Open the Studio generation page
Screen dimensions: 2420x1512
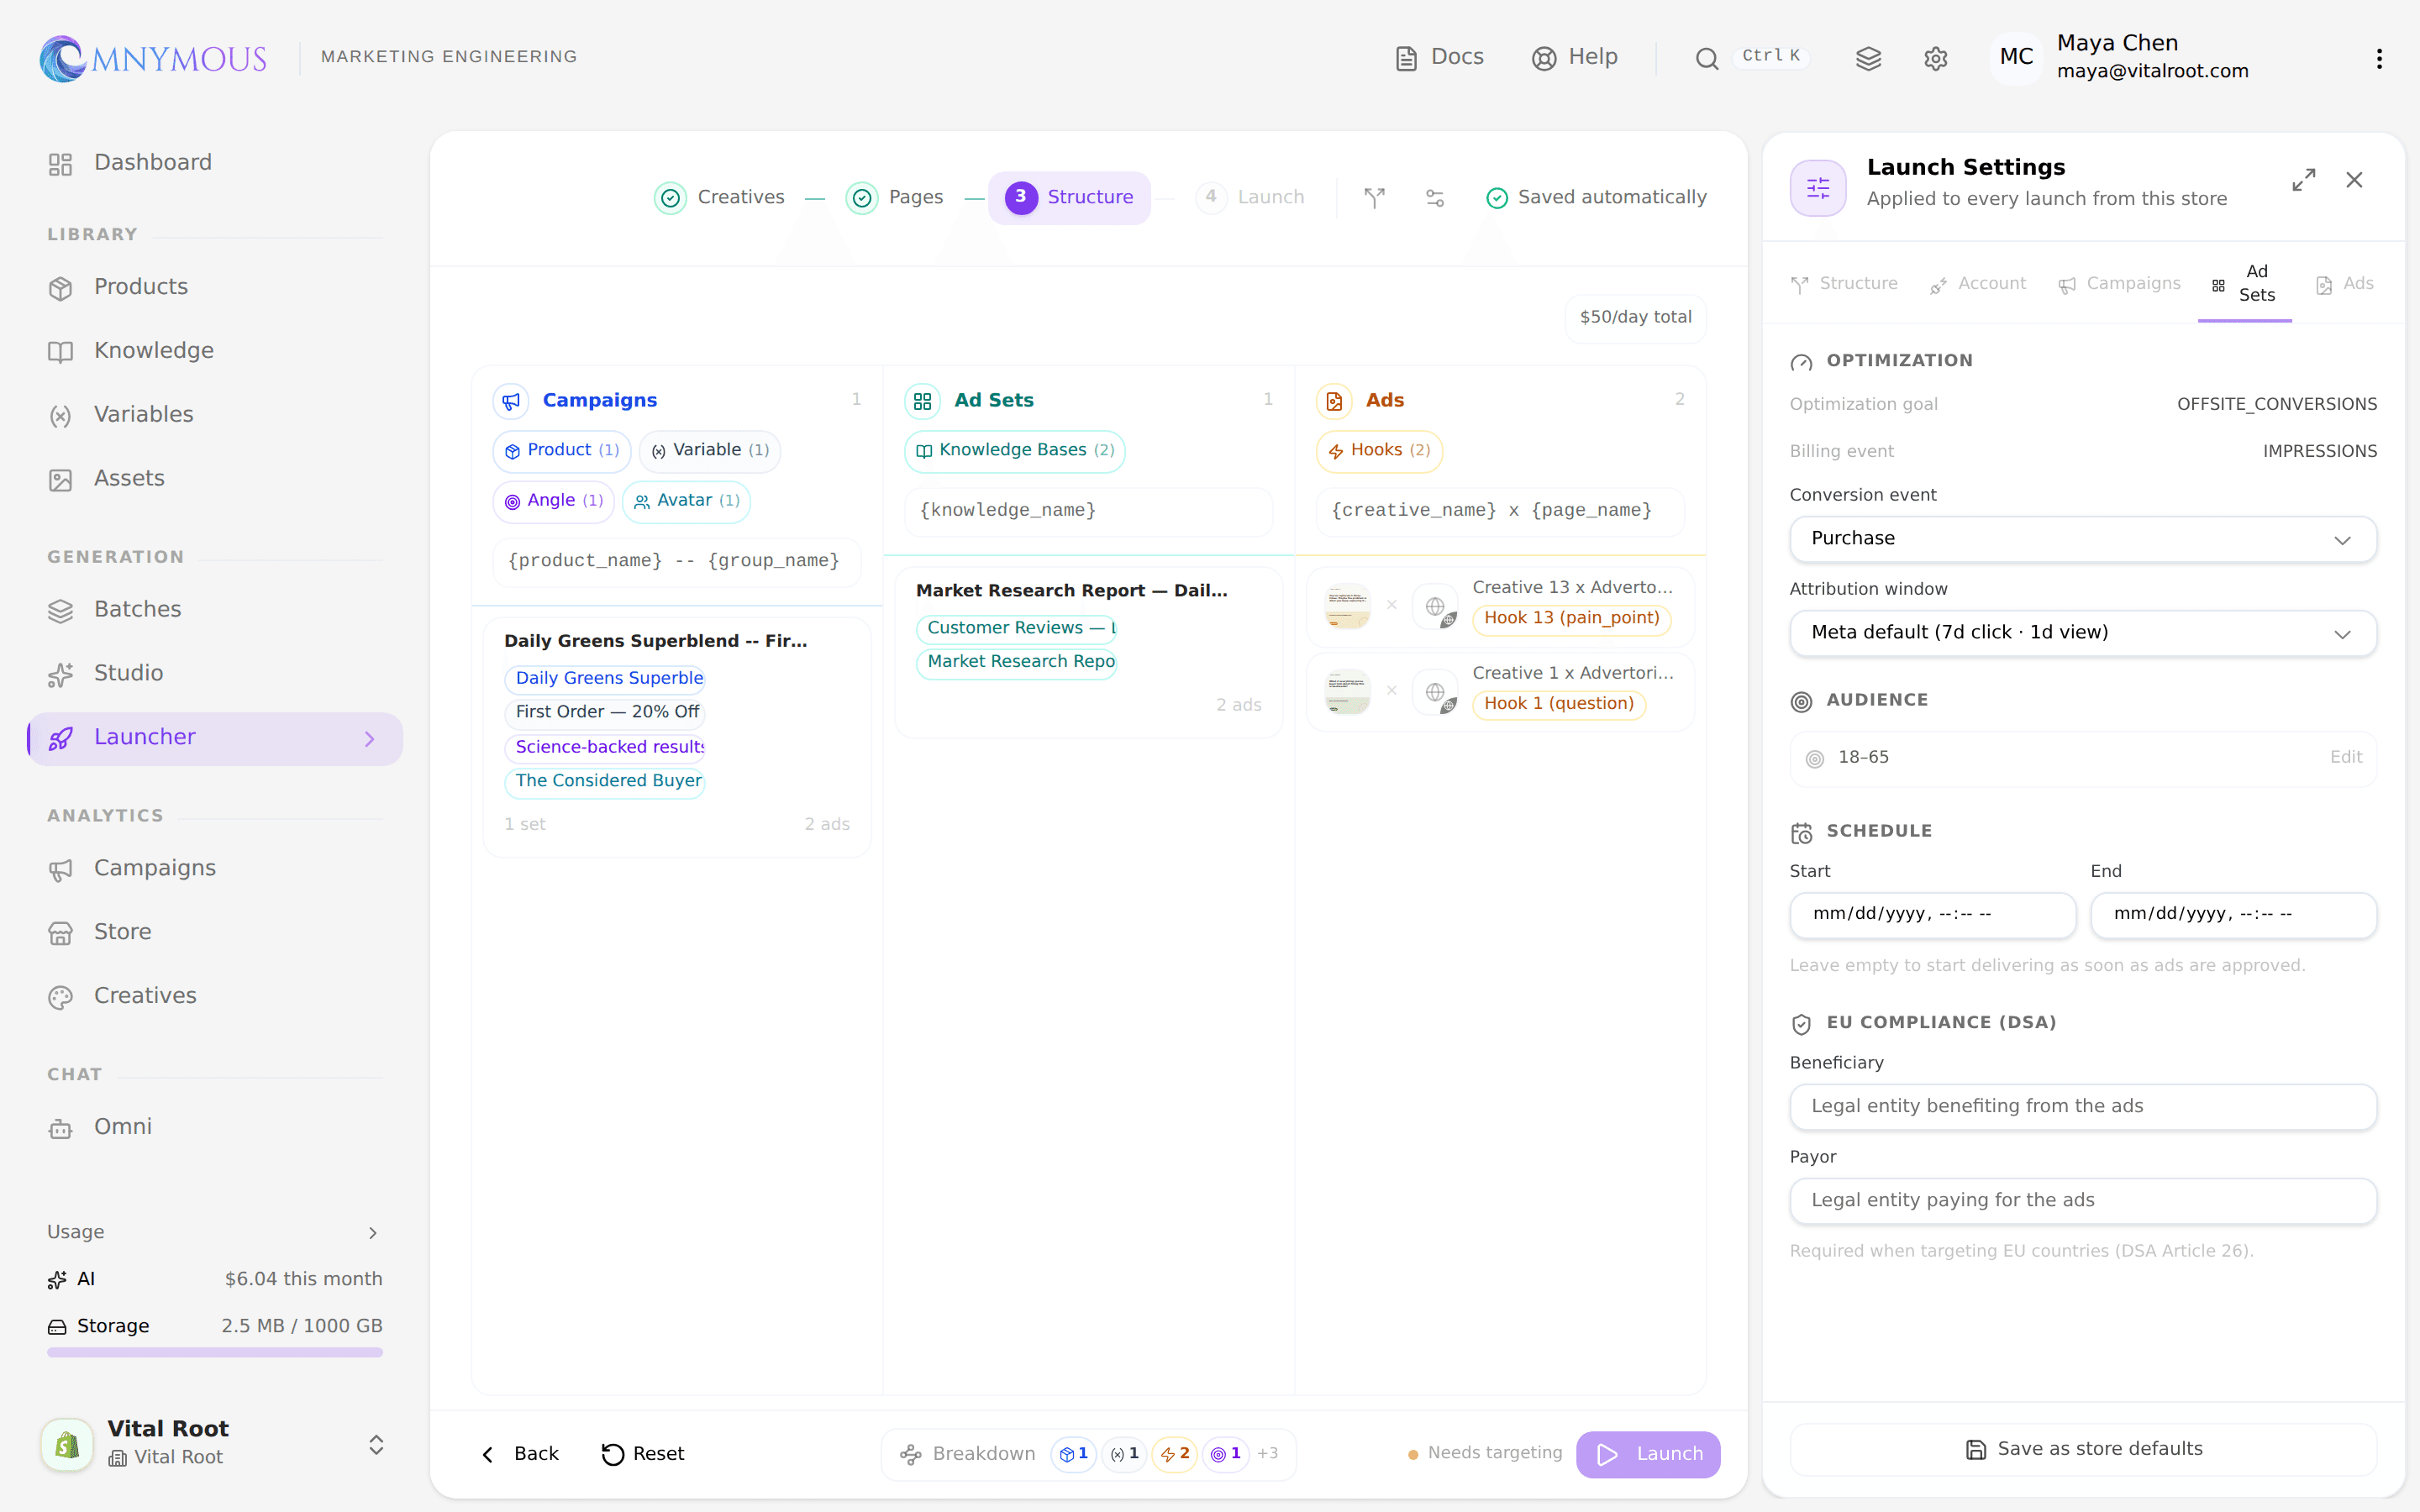click(215, 674)
